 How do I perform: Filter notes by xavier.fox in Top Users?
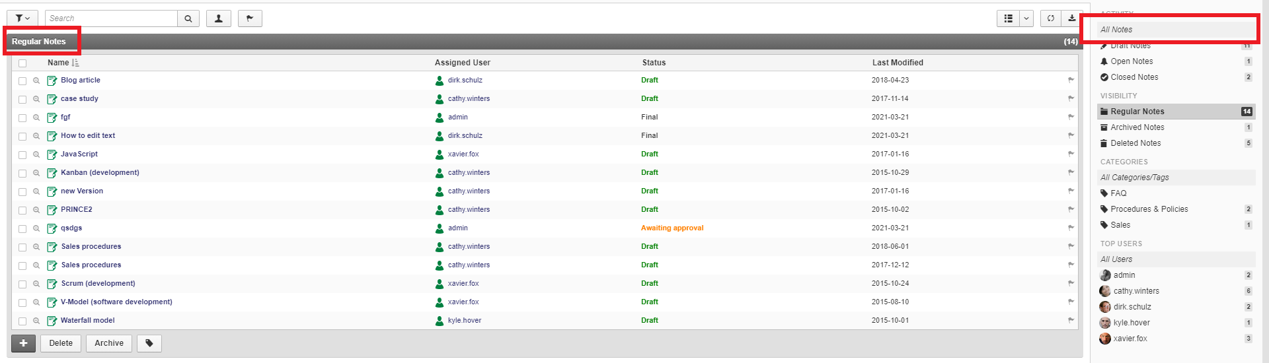pyautogui.click(x=1176, y=339)
